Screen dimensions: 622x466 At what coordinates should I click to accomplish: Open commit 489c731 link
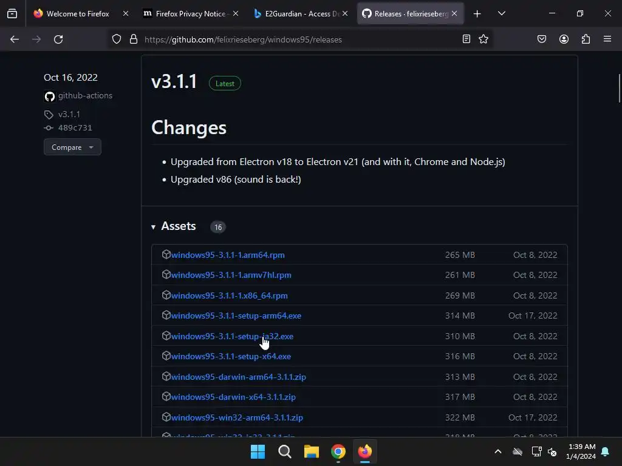click(x=75, y=127)
